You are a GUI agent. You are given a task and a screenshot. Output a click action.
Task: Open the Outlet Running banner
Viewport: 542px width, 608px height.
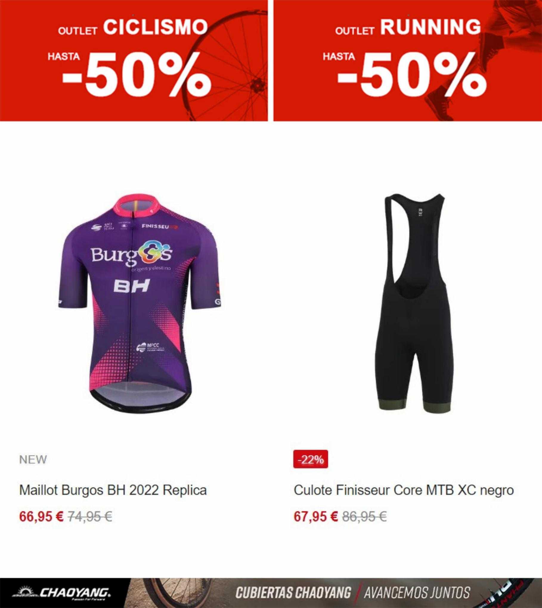pos(408,61)
